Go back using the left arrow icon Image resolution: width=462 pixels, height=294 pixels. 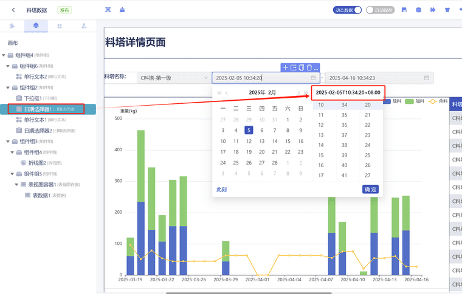pos(13,10)
